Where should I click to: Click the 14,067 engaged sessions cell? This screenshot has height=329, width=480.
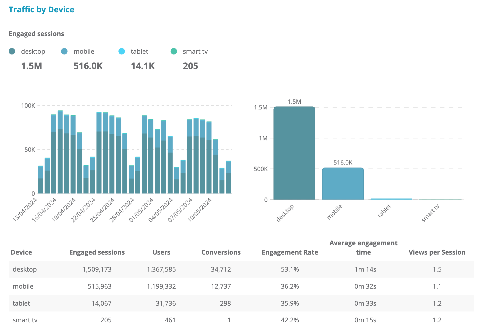coord(102,303)
